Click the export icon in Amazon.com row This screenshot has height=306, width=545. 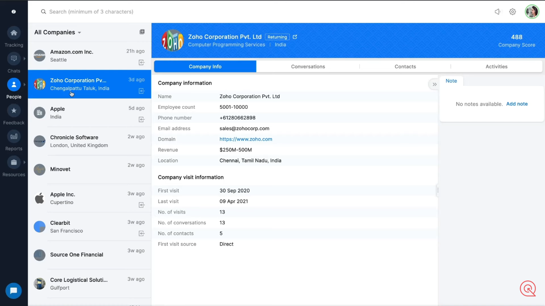[142, 63]
